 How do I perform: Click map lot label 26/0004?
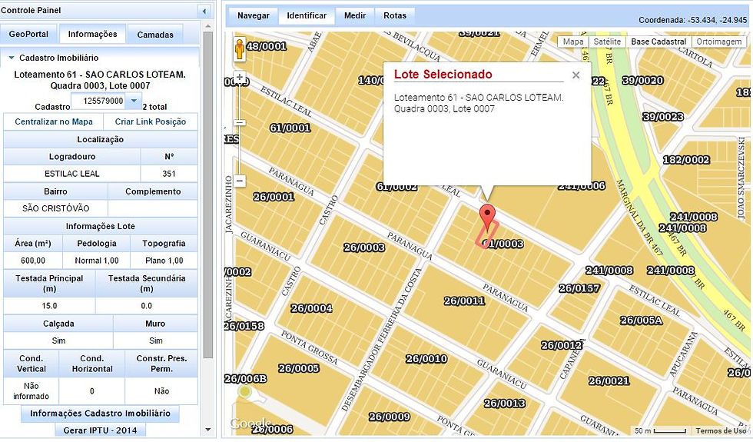pyautogui.click(x=311, y=308)
